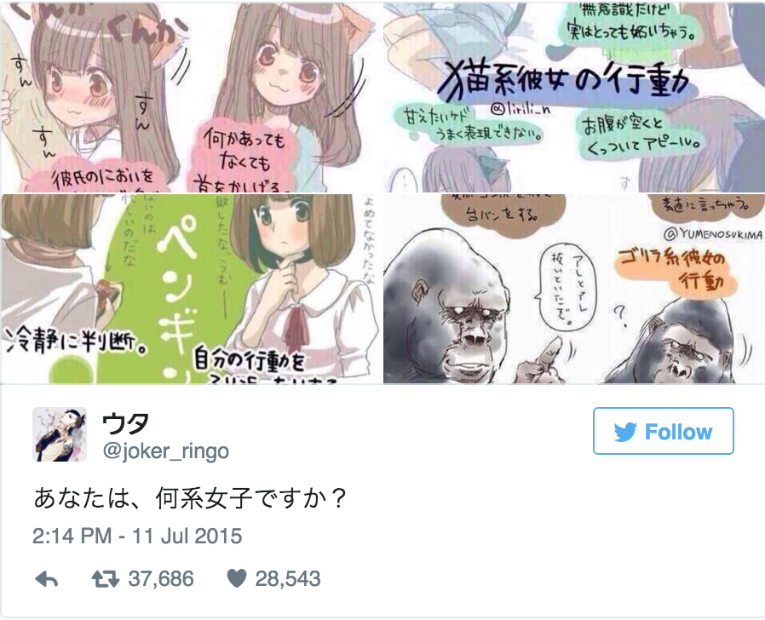The height and width of the screenshot is (620, 765).
Task: View the 28,543 likes count
Action: (x=288, y=579)
